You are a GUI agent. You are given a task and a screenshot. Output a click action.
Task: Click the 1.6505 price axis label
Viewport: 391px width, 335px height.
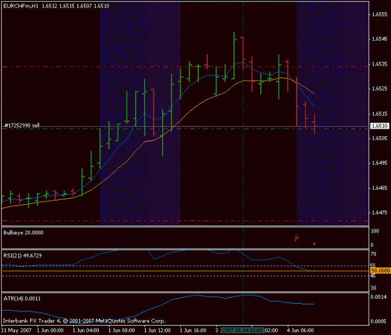(380, 138)
